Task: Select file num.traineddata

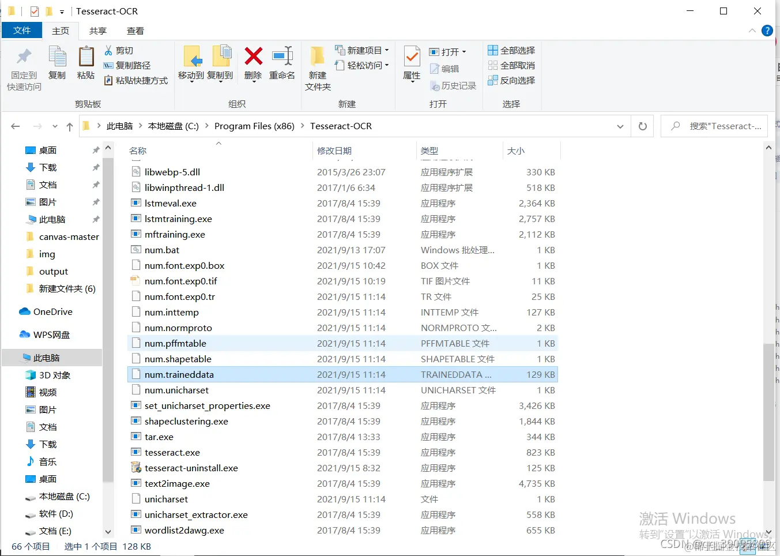Action: coord(342,375)
